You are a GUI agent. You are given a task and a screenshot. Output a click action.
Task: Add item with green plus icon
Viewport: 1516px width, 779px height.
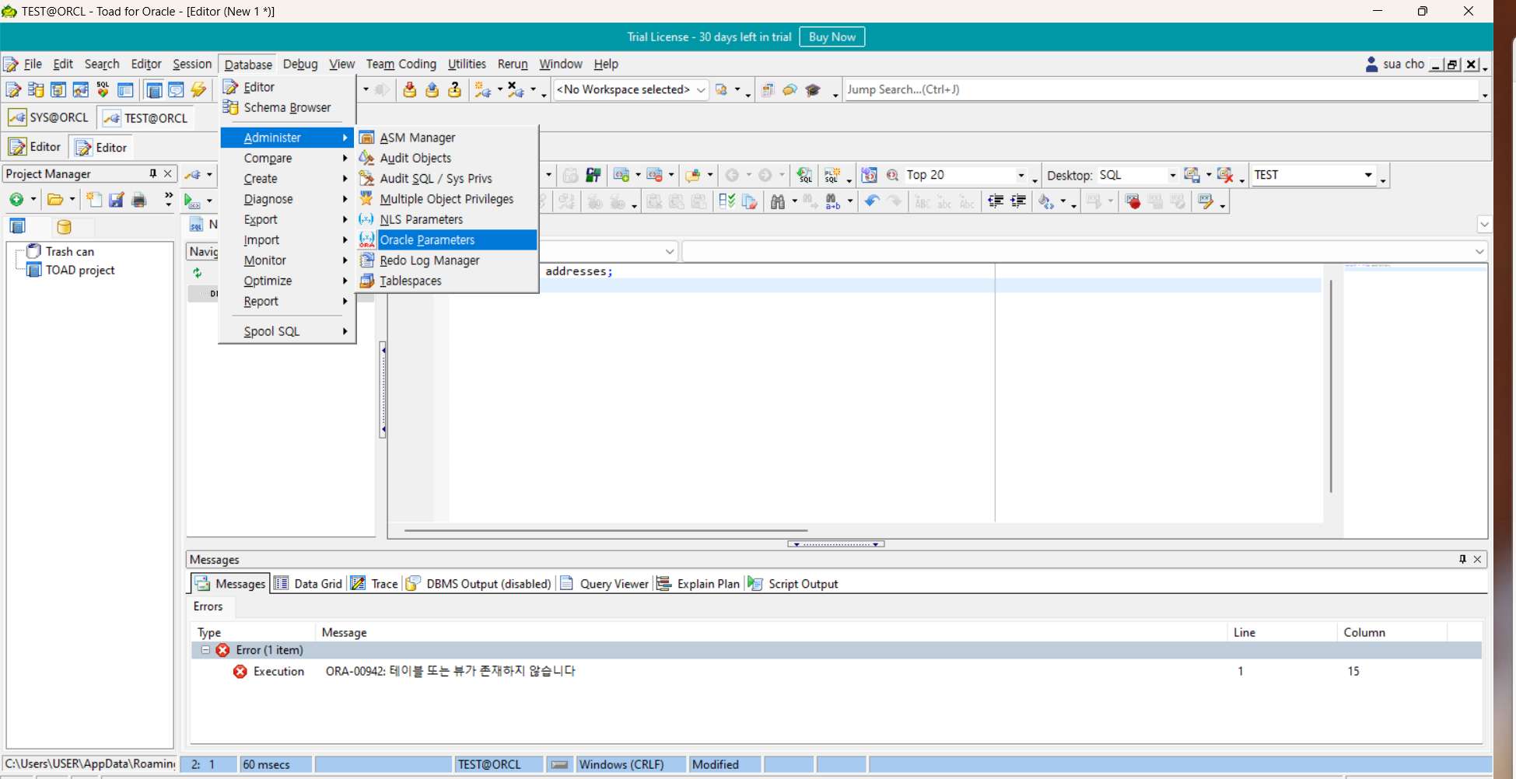[x=16, y=200]
